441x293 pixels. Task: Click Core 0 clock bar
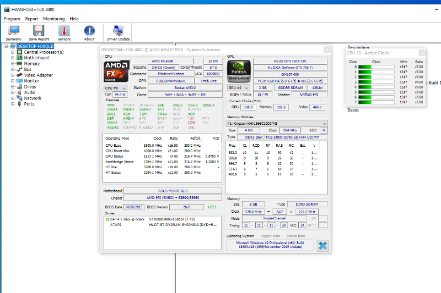pos(377,67)
